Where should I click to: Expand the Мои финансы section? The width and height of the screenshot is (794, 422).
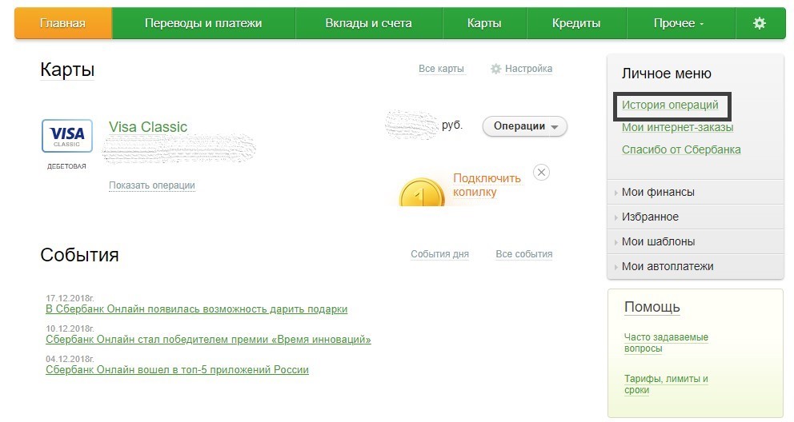pyautogui.click(x=696, y=192)
